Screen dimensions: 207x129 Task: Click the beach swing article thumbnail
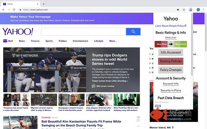20,123
